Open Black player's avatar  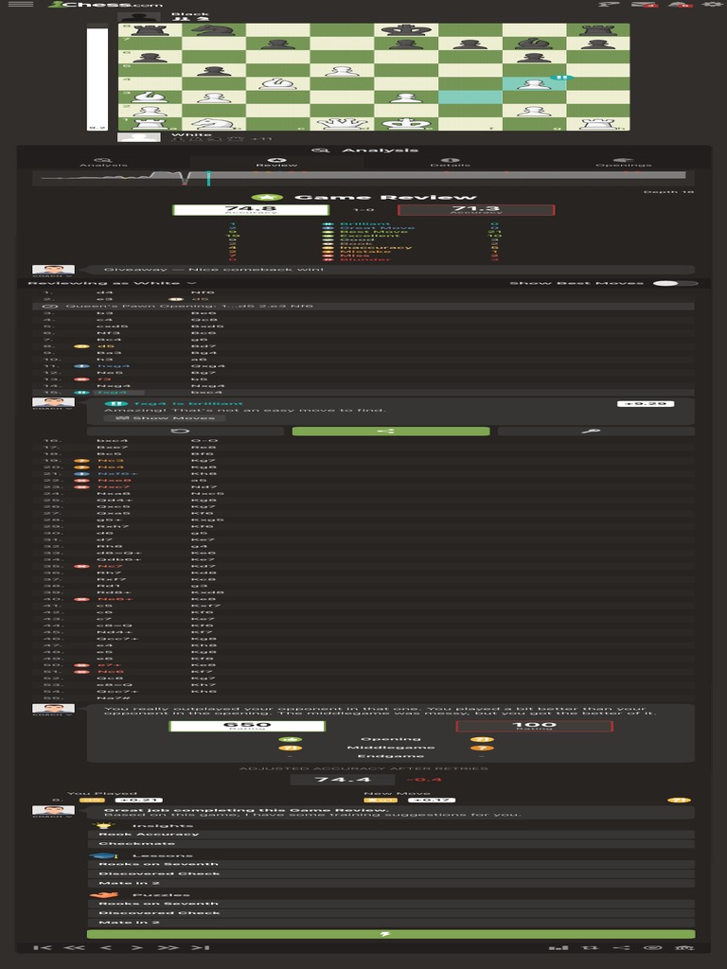138,17
